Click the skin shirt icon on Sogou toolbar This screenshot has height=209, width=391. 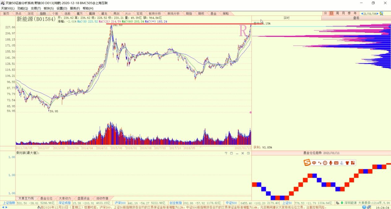tap(347, 163)
